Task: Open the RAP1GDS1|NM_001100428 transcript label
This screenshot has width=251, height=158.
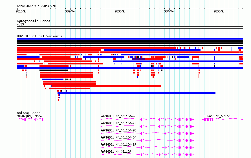Action: pos(118,130)
